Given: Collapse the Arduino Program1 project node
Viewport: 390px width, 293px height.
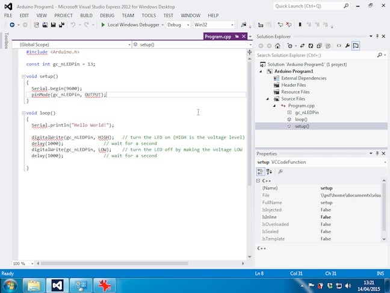Looking at the screenshot, I should (261, 72).
